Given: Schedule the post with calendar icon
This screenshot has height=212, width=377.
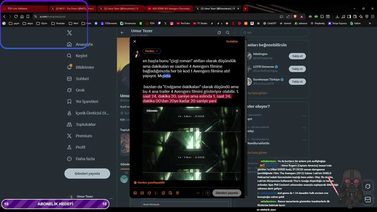Looking at the screenshot, I should (171, 193).
